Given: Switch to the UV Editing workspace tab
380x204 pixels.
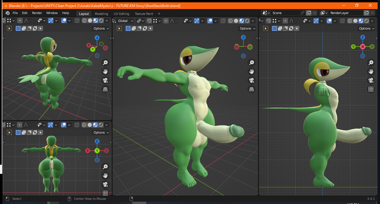Looking at the screenshot, I should coord(121,14).
